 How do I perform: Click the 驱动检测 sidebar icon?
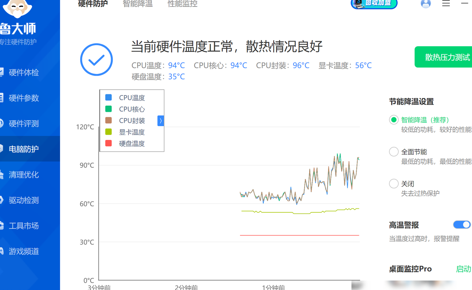coord(1,200)
